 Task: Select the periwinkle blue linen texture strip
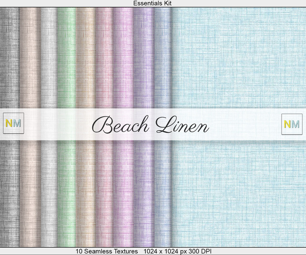pyautogui.click(x=163, y=59)
